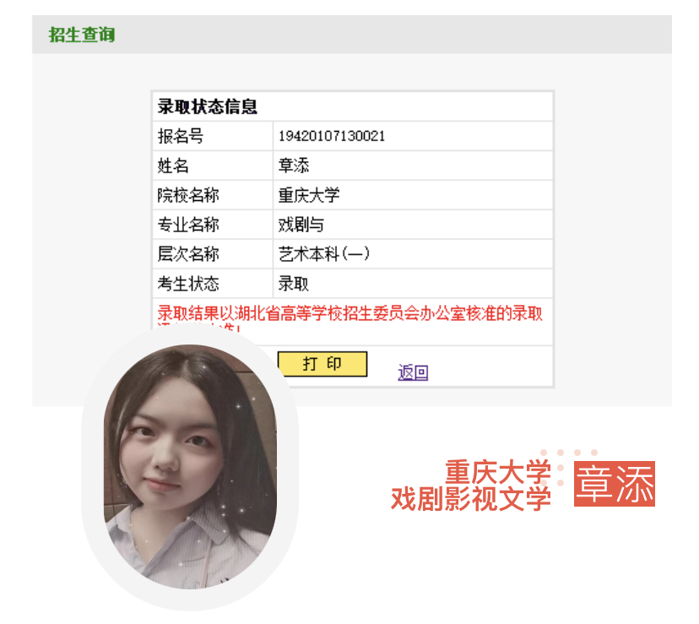
Task: Click the 专业名称 row label
Action: click(x=188, y=225)
